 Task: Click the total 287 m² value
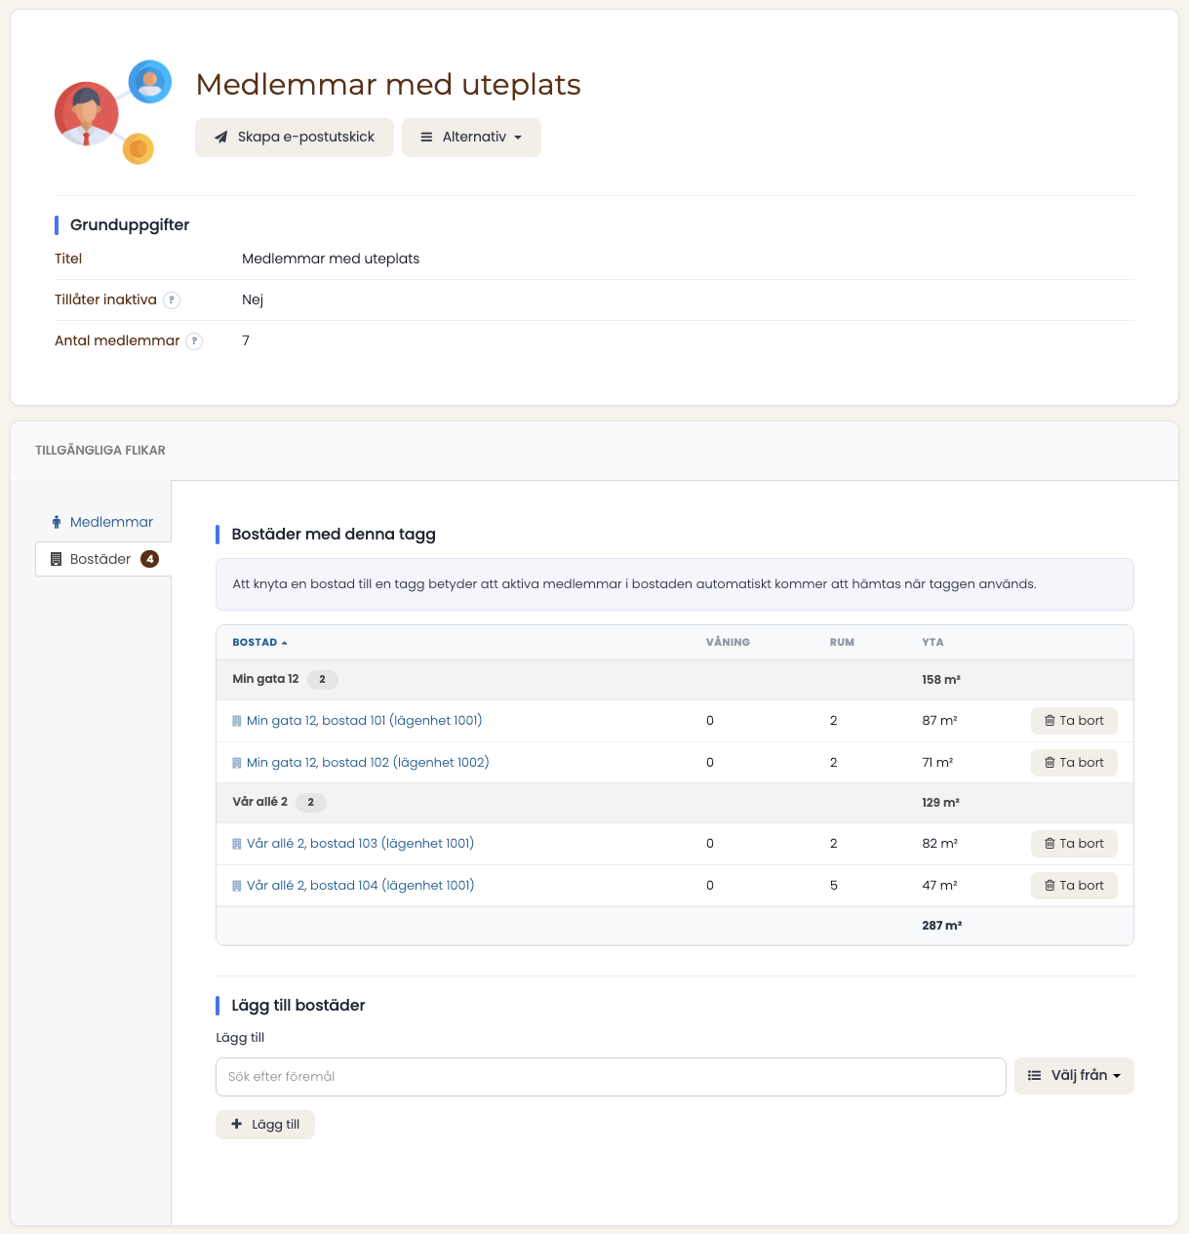[x=941, y=926]
